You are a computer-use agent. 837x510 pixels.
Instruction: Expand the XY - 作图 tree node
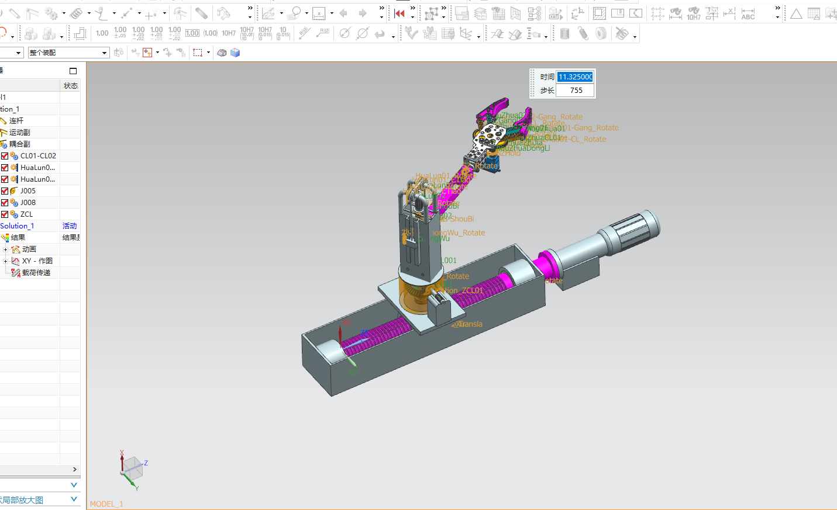pyautogui.click(x=6, y=261)
